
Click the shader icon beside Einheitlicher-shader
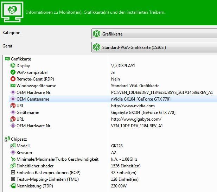click(13, 166)
